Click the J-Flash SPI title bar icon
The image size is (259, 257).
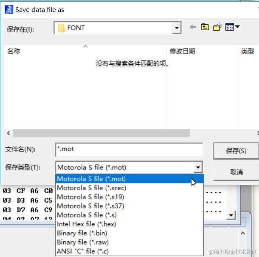point(9,9)
